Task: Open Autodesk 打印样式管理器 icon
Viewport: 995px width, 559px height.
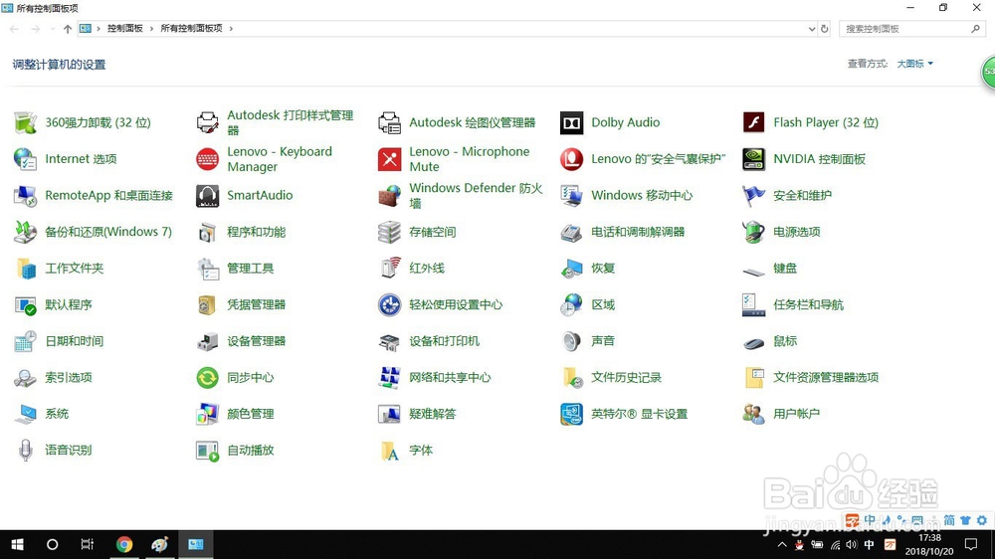Action: [x=208, y=122]
